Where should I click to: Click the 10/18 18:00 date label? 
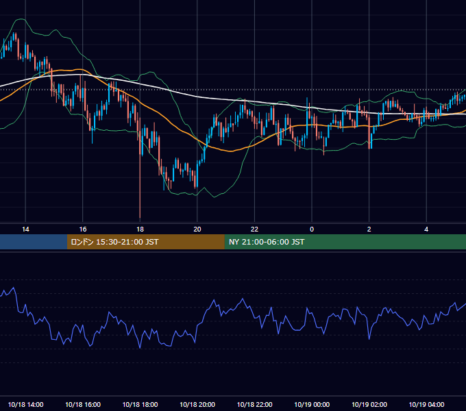coord(140,404)
